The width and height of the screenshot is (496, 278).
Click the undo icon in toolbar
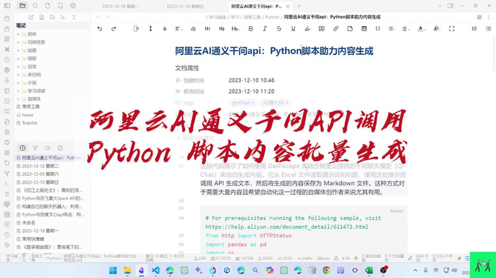pos(99,29)
